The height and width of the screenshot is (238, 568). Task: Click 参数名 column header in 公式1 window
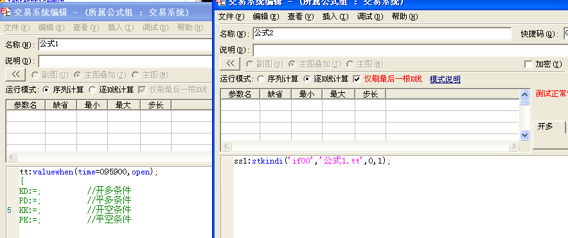coord(26,105)
